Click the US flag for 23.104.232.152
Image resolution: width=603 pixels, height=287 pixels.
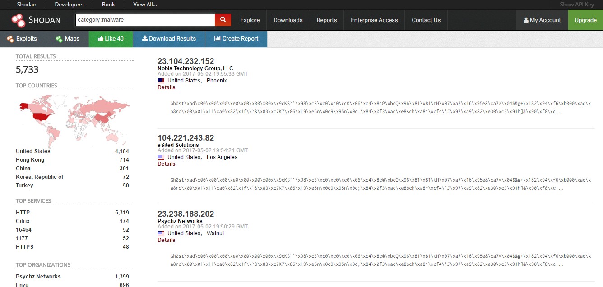pyautogui.click(x=161, y=81)
